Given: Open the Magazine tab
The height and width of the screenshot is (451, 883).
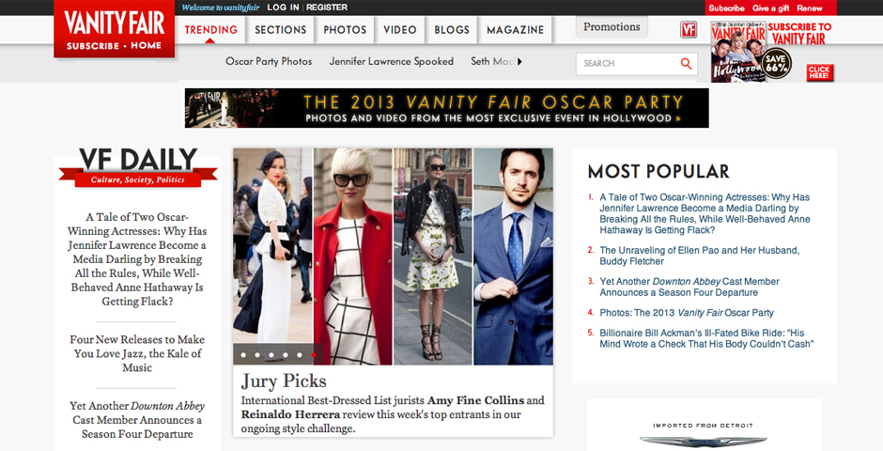Looking at the screenshot, I should tap(516, 30).
